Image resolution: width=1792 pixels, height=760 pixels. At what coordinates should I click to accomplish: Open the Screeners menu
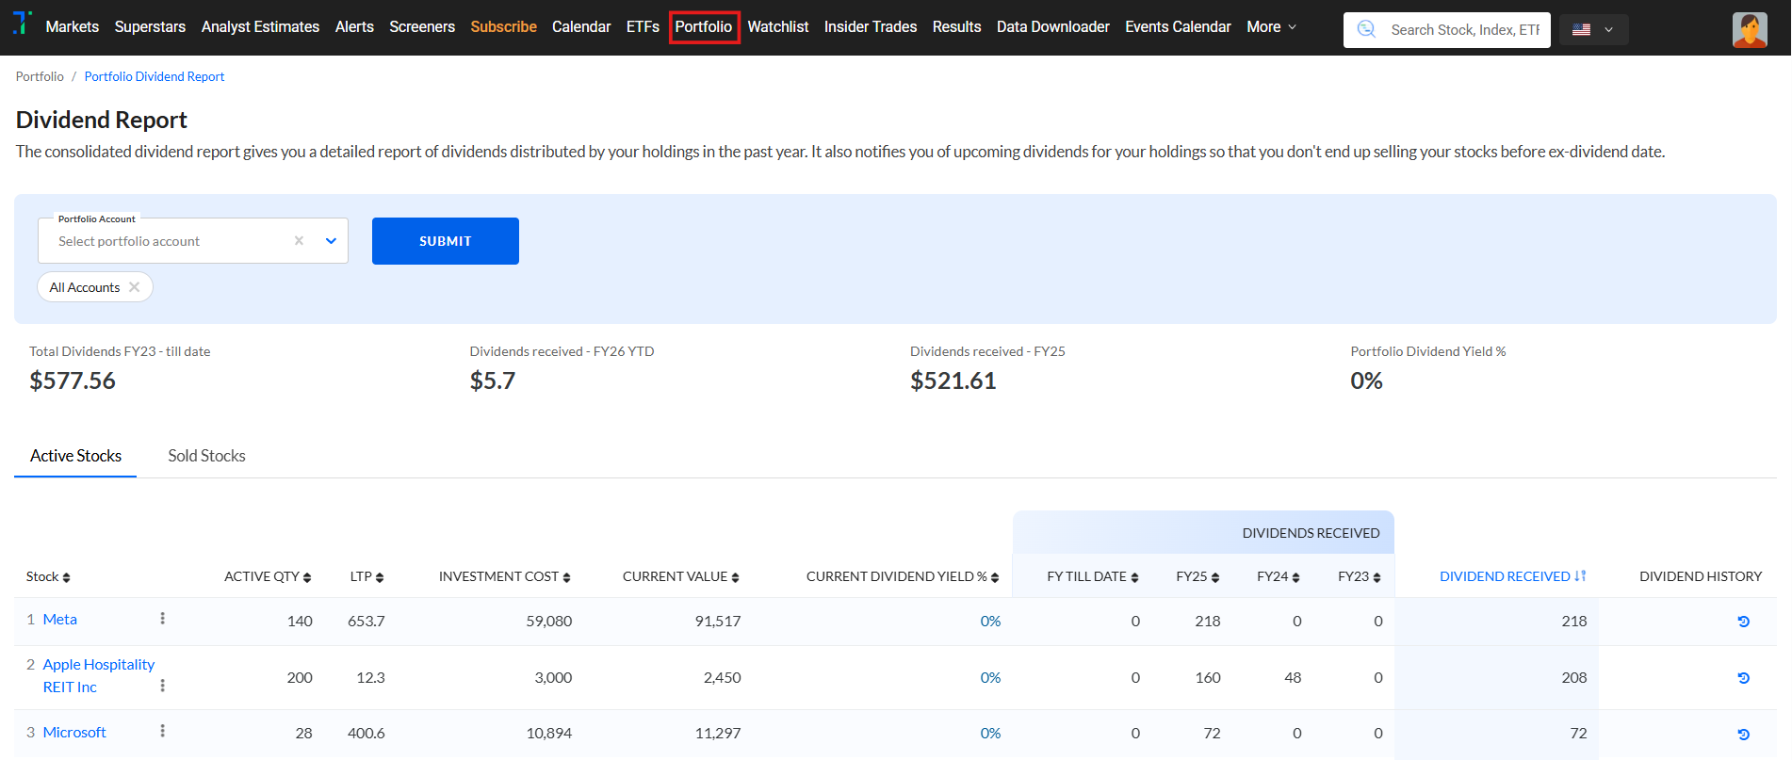(x=422, y=27)
